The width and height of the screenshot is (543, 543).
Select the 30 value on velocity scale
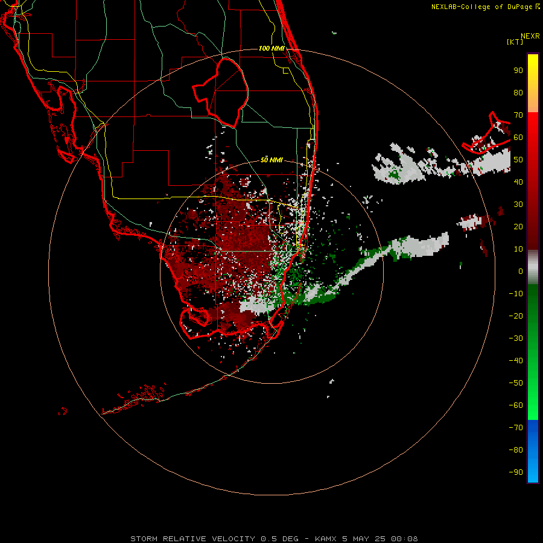coord(518,205)
